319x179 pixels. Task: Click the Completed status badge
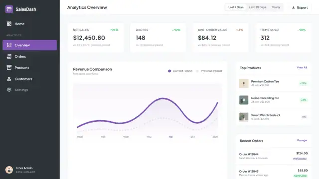300,176
